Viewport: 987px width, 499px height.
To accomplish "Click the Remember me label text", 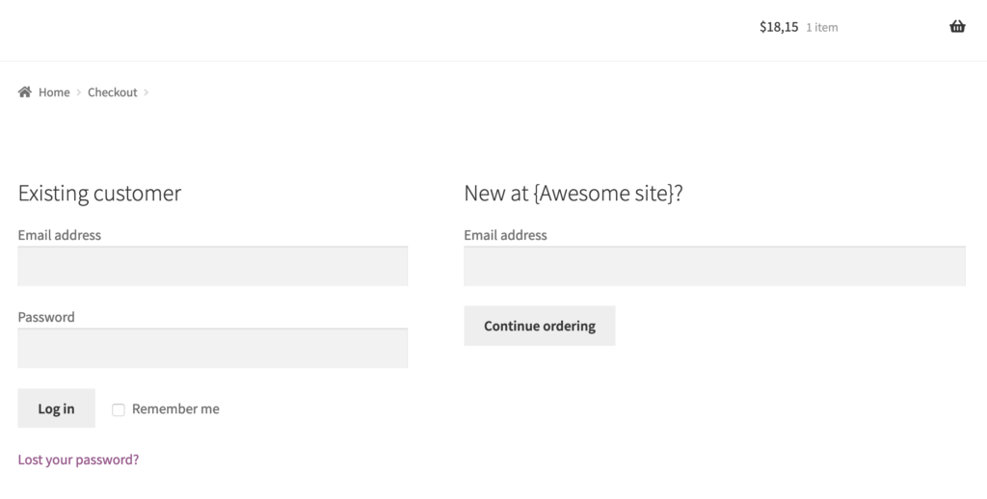I will (175, 409).
